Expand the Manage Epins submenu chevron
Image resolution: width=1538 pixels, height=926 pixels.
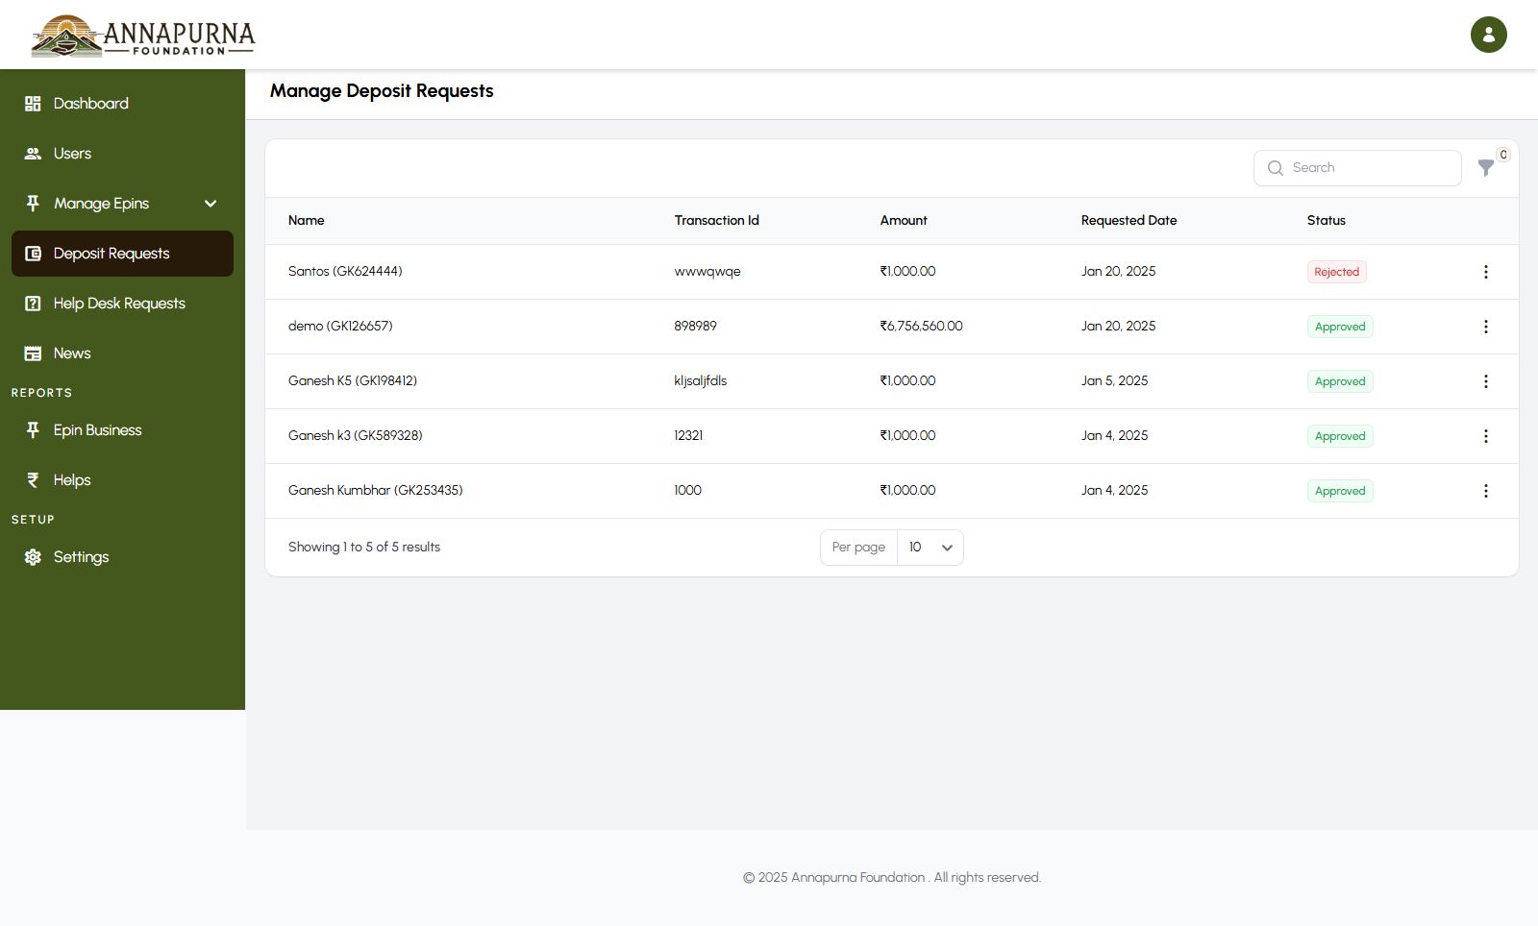coord(211,204)
